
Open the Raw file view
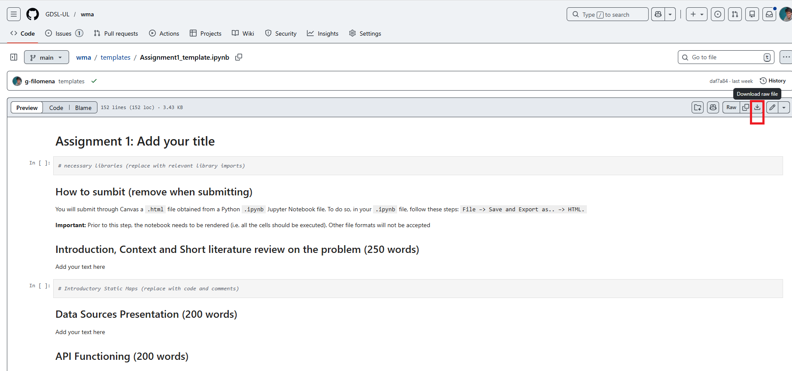731,107
